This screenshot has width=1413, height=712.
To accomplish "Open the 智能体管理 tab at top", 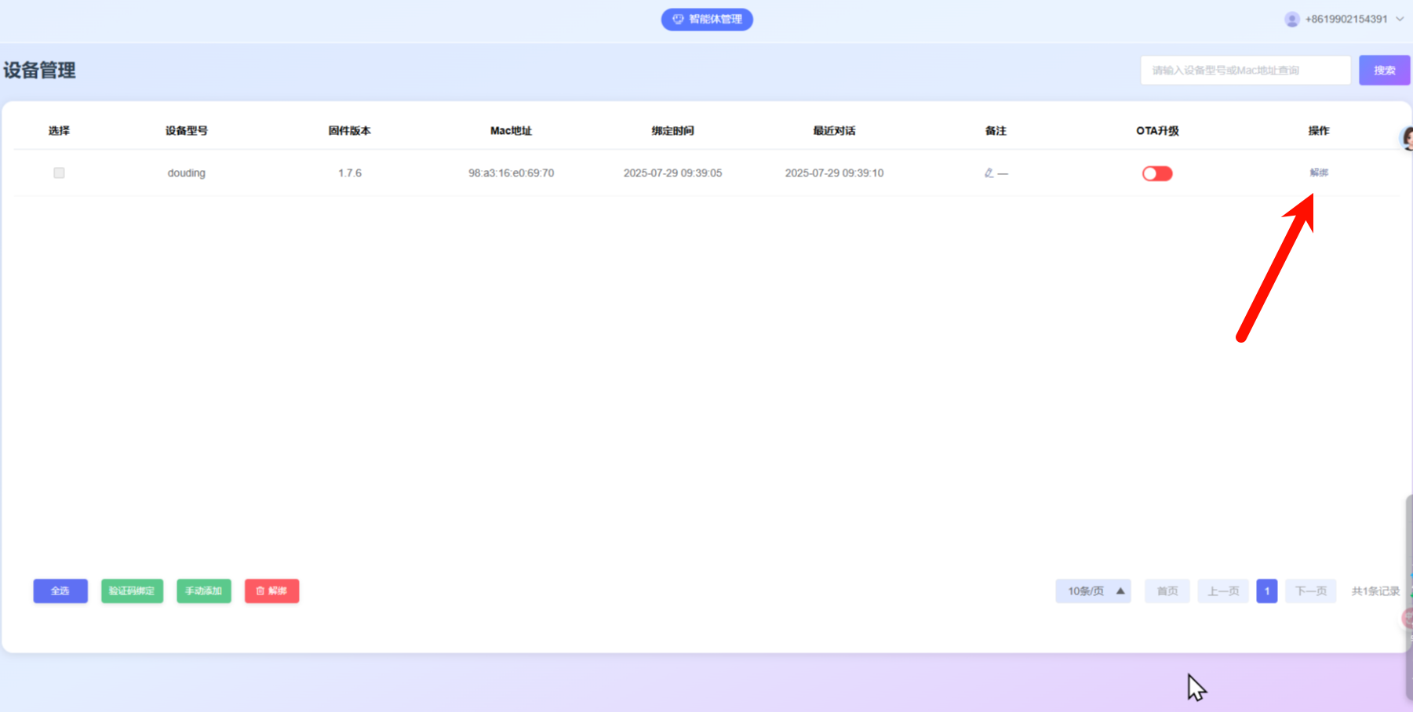I will click(x=707, y=20).
